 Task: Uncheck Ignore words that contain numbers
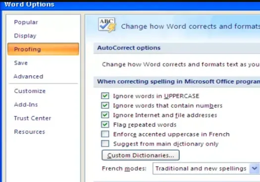[x=105, y=105]
